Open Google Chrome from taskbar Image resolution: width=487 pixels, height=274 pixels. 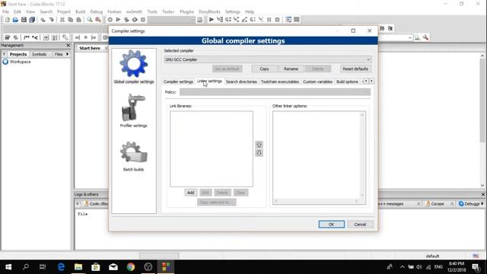click(130, 267)
